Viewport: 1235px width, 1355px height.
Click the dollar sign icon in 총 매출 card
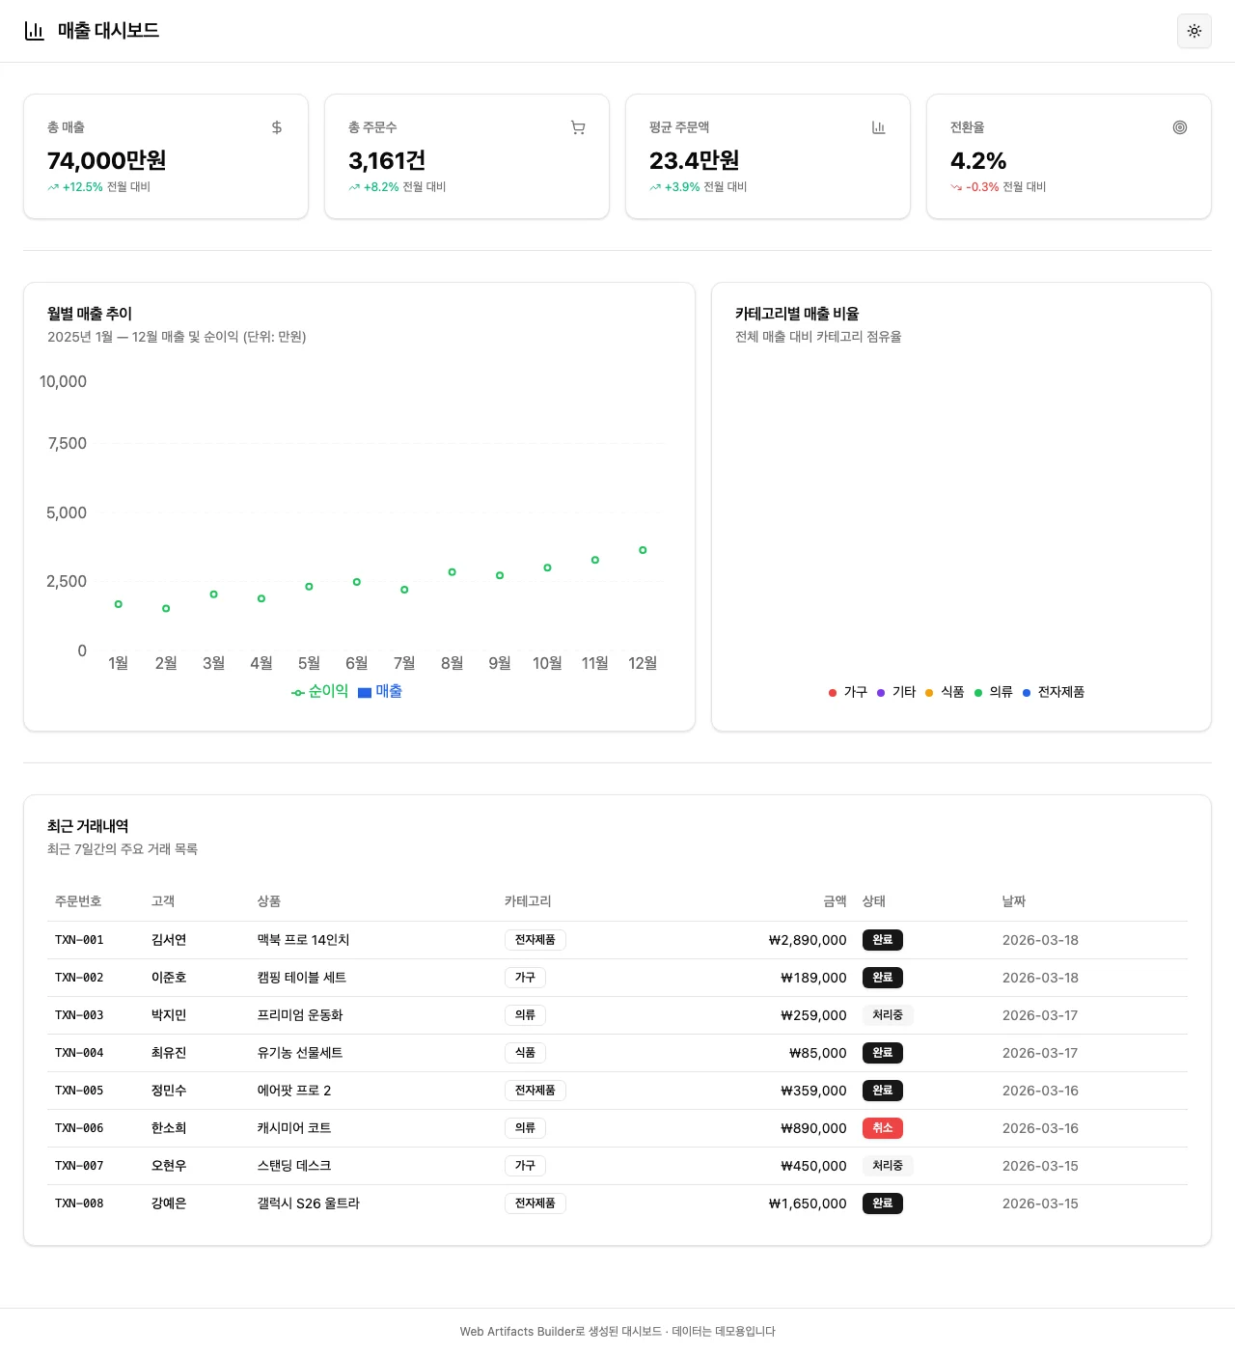pos(277,127)
